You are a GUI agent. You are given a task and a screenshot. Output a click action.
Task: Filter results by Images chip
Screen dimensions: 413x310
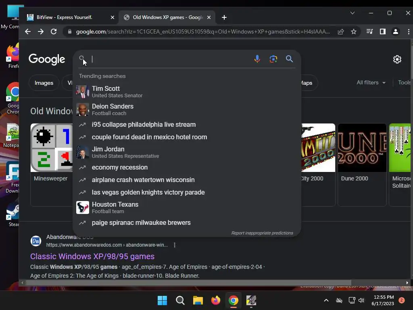[44, 83]
